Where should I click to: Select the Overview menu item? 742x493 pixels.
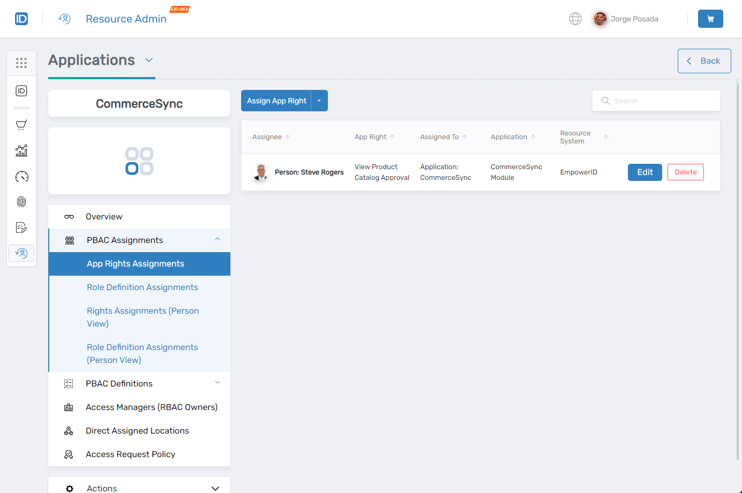click(x=104, y=217)
